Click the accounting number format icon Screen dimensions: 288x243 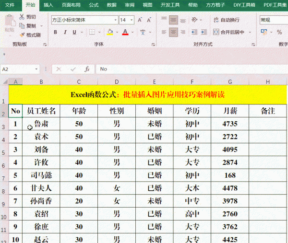[264, 32]
